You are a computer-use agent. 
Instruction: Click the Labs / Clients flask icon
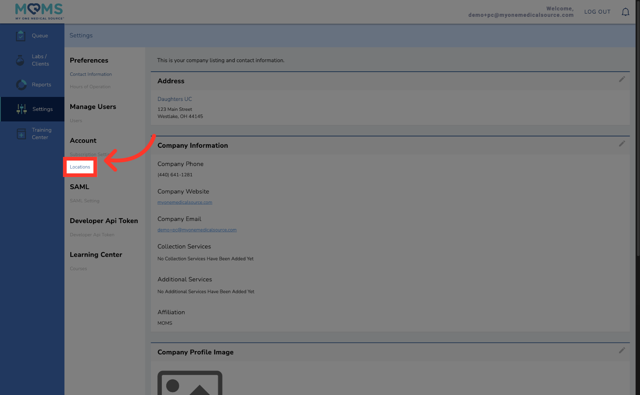pyautogui.click(x=20, y=60)
